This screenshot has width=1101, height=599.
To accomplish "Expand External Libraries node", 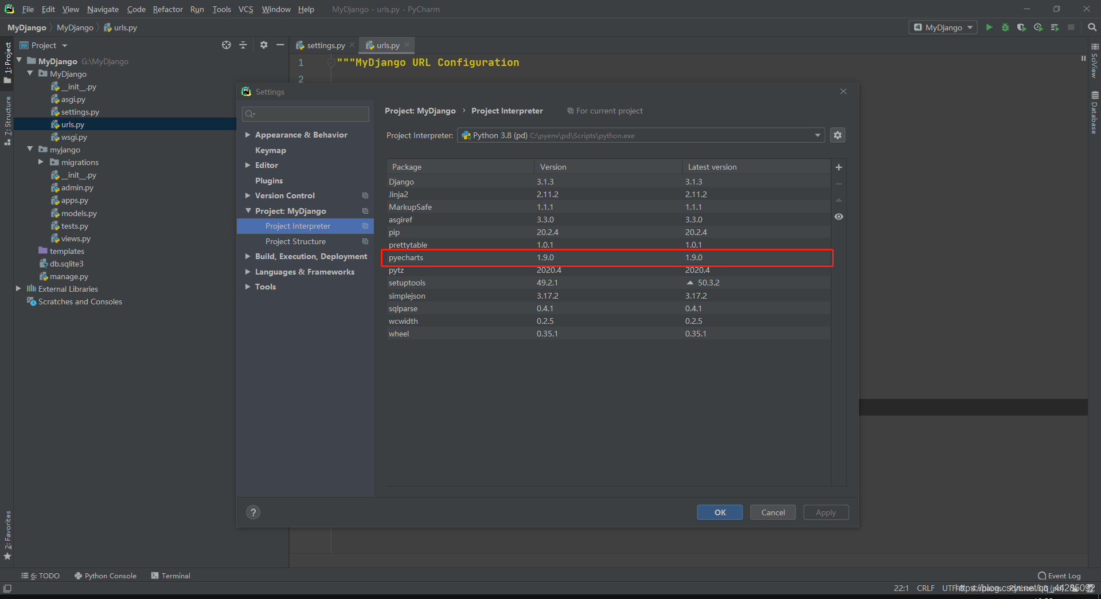I will pyautogui.click(x=18, y=289).
